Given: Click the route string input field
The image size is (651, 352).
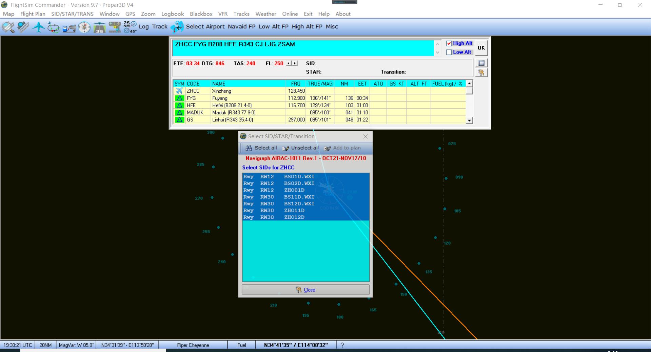Looking at the screenshot, I should pyautogui.click(x=303, y=48).
